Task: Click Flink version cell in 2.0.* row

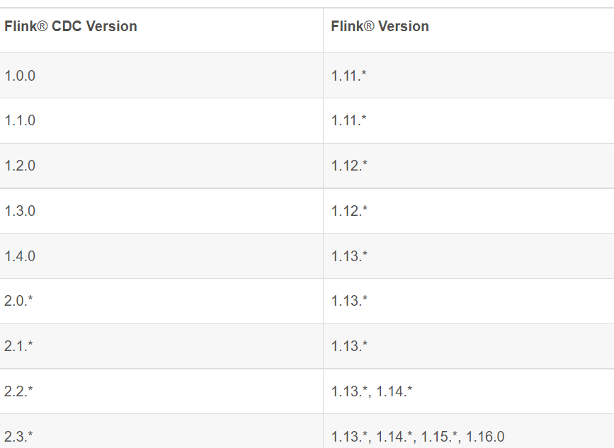Action: click(x=349, y=301)
